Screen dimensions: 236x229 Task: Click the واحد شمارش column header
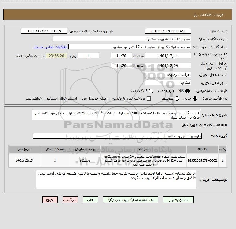(85, 149)
